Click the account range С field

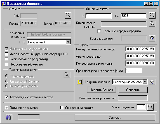pyautogui.click(x=98, y=16)
